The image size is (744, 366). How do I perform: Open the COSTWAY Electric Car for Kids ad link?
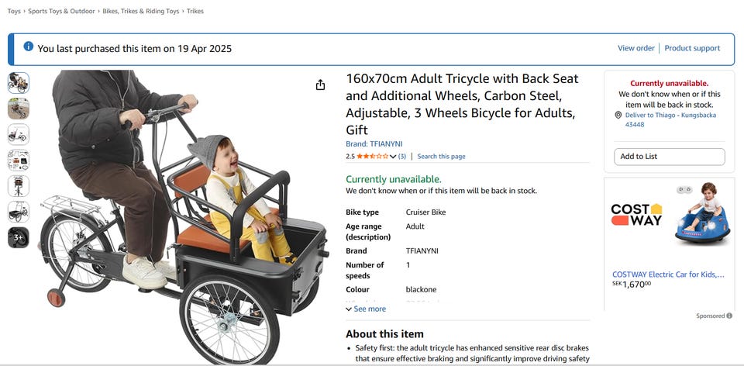668,274
